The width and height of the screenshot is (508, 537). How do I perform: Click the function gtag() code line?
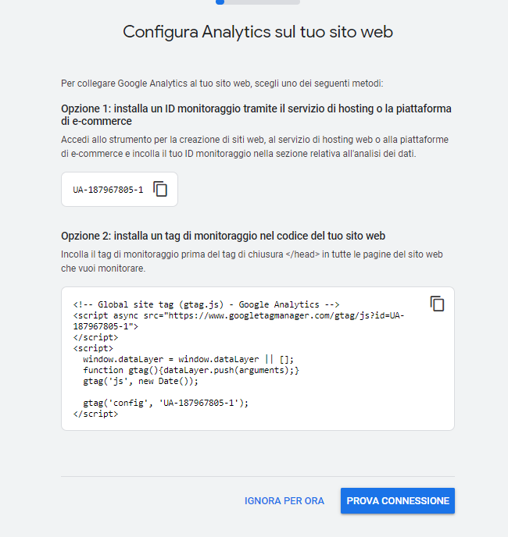point(191,370)
